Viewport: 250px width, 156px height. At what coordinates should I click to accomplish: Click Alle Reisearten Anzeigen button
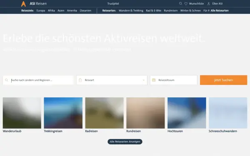125,142
